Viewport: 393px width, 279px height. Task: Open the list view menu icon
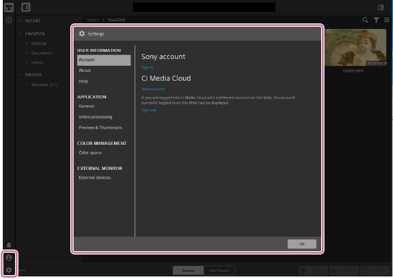tap(387, 20)
